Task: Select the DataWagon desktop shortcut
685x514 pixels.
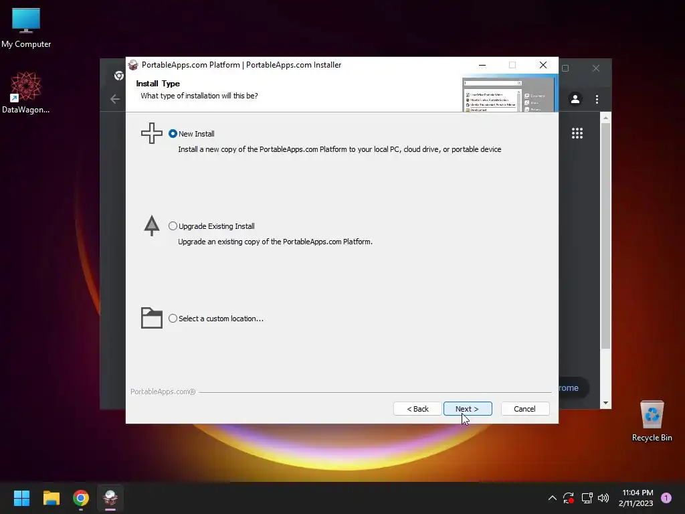Action: pyautogui.click(x=26, y=92)
